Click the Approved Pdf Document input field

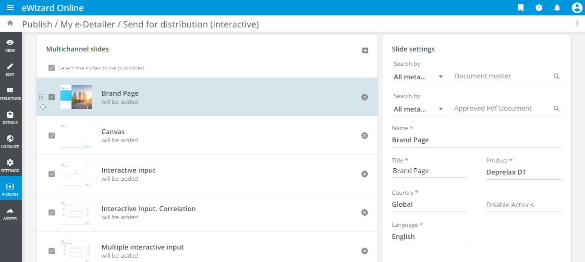coord(501,109)
